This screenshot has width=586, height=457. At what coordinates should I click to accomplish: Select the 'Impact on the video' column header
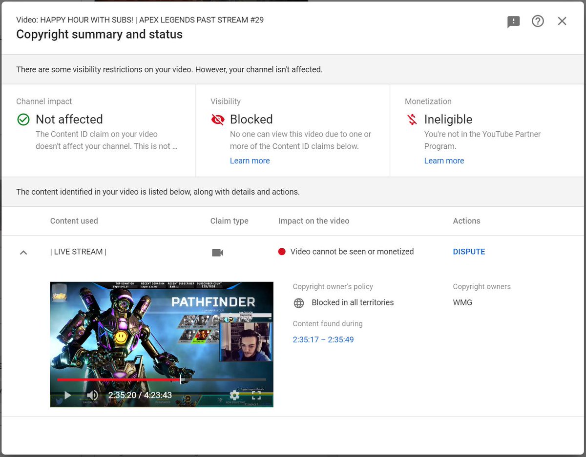tap(314, 221)
